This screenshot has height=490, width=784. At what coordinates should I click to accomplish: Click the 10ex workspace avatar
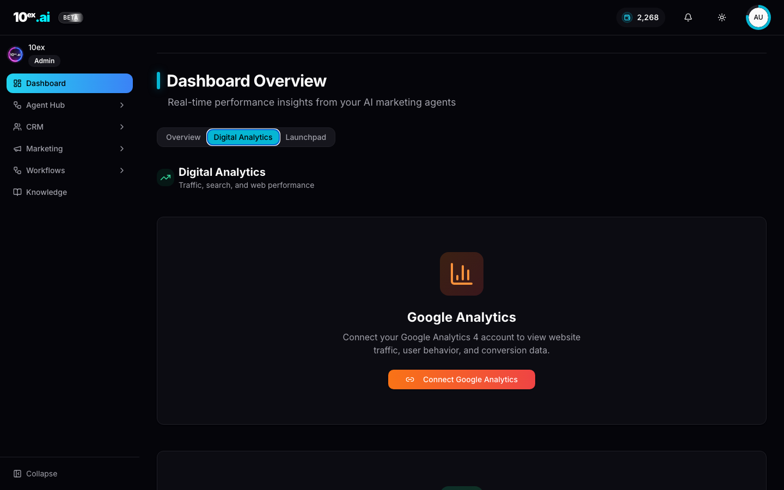(x=15, y=54)
